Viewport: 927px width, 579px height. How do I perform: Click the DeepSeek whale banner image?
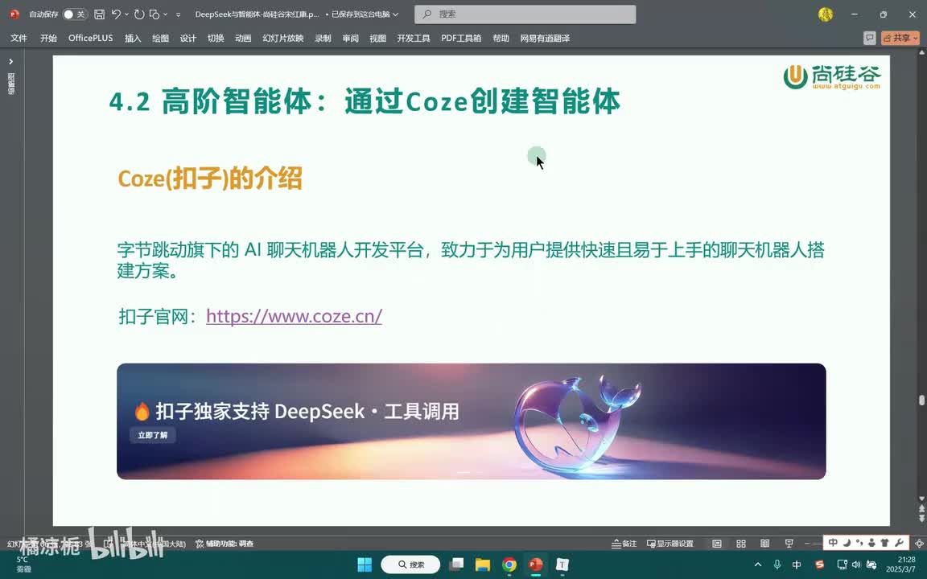(472, 421)
